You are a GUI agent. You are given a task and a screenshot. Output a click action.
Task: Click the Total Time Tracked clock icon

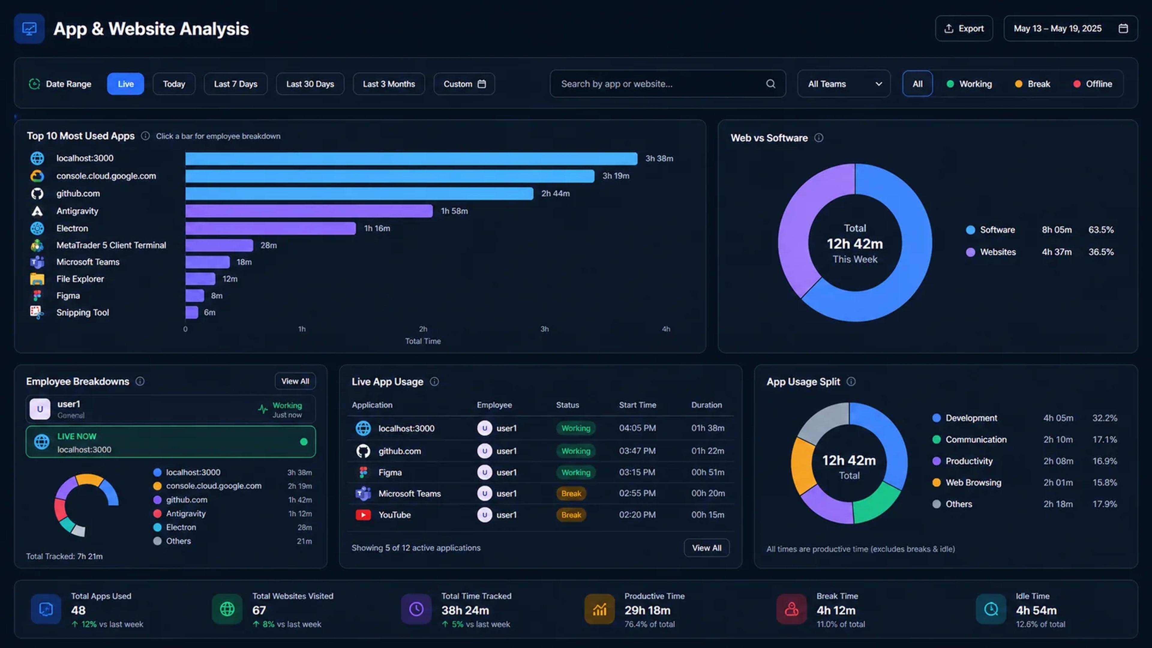[416, 609]
